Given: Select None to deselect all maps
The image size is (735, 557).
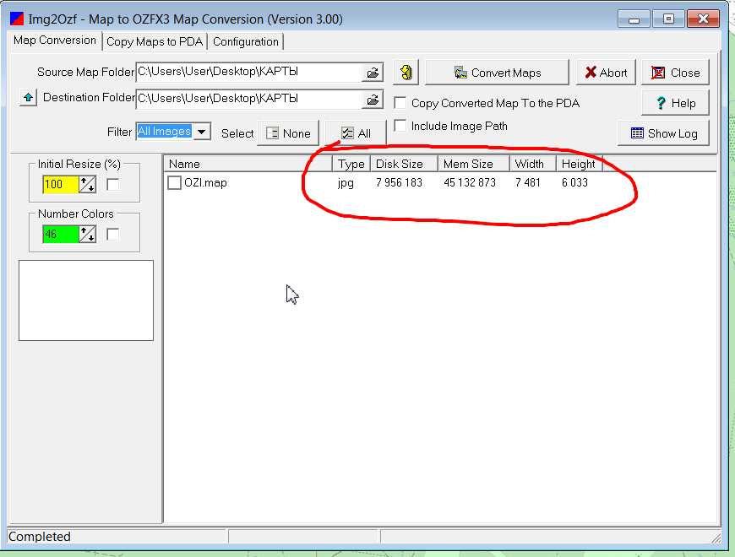Looking at the screenshot, I should pos(287,133).
